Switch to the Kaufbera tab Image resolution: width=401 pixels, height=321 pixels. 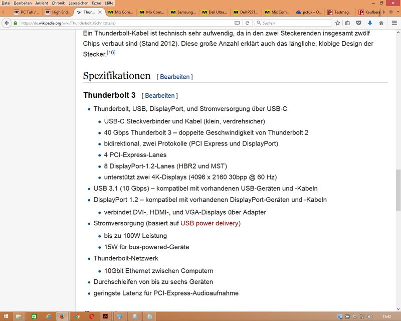pyautogui.click(x=369, y=12)
